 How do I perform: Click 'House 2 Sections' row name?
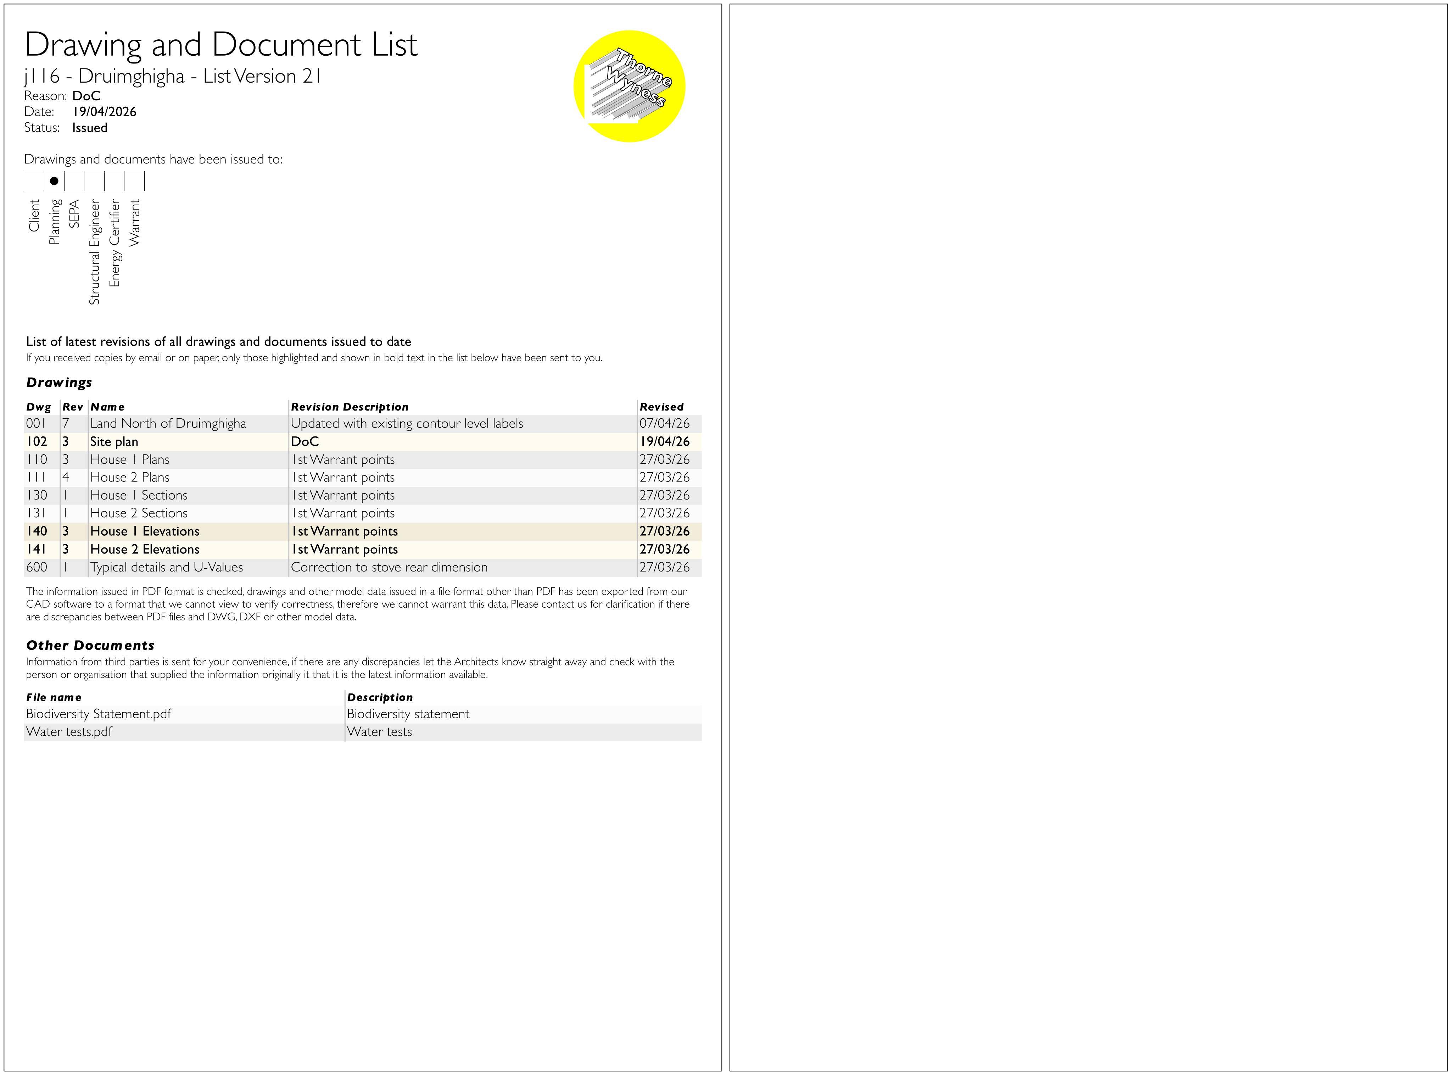139,513
